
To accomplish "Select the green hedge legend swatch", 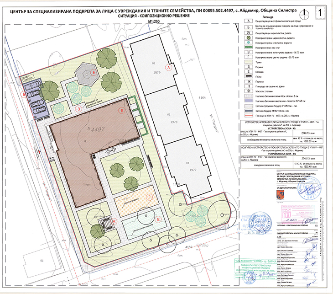I will click(248, 48).
